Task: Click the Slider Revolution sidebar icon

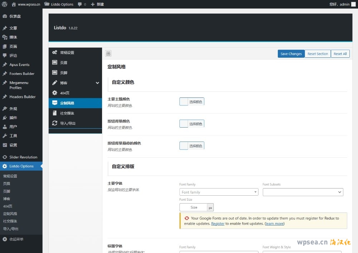Action: (x=5, y=157)
